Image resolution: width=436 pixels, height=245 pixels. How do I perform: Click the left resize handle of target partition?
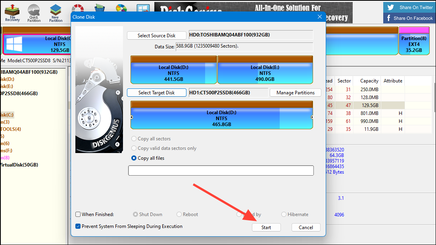click(x=132, y=117)
